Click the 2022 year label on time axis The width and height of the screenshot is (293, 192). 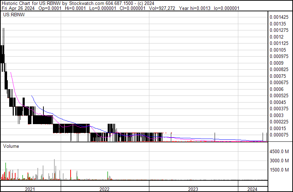tap(104, 189)
